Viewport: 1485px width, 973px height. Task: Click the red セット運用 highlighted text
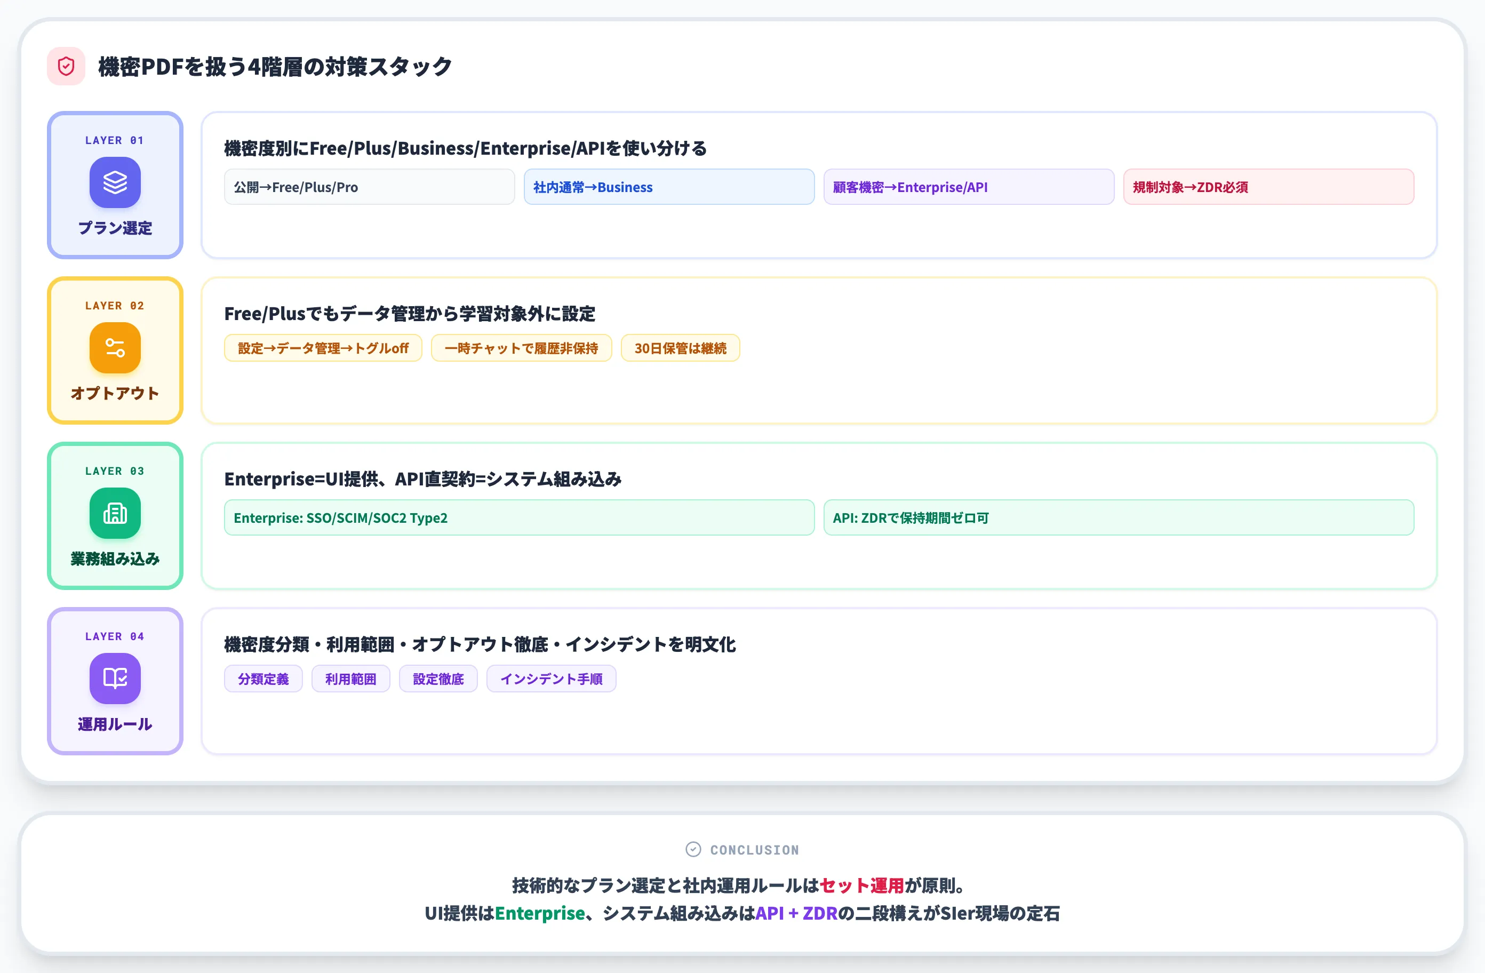pos(861,885)
